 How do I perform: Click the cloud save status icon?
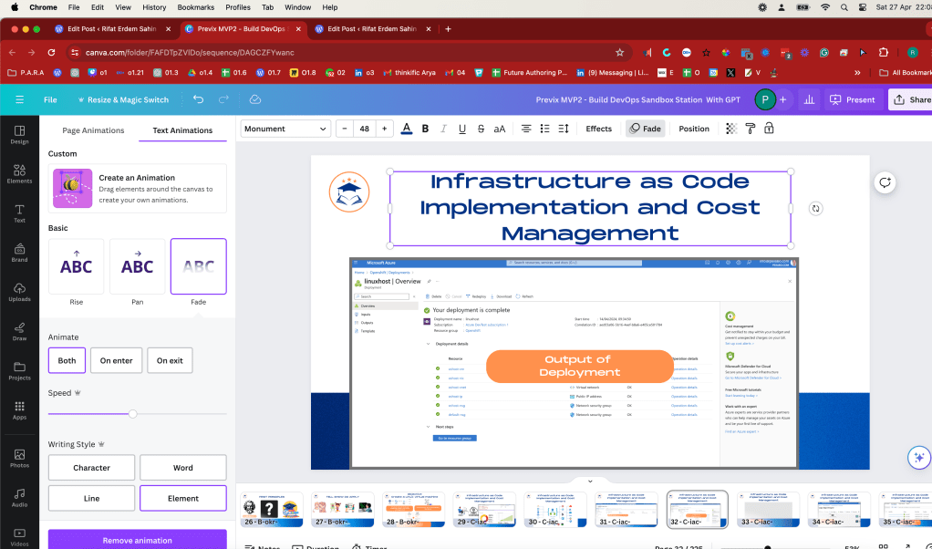(x=255, y=99)
